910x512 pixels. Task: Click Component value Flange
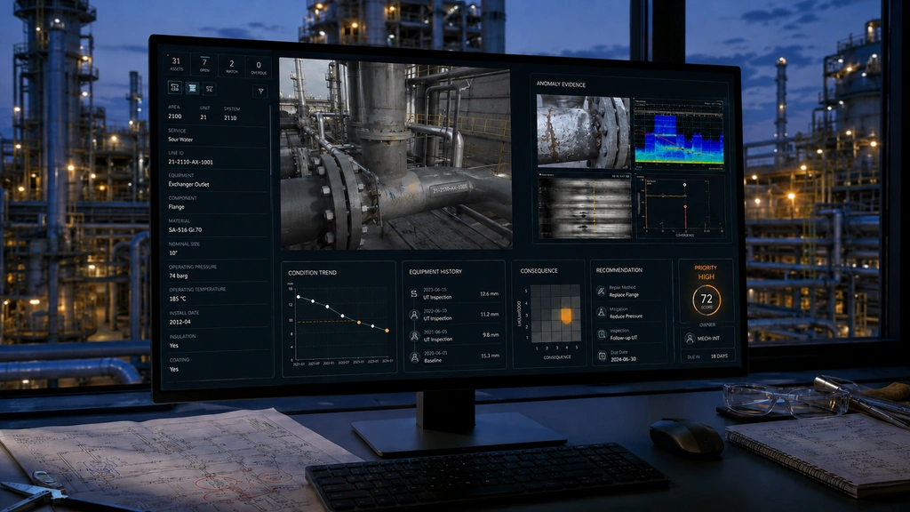pos(177,206)
